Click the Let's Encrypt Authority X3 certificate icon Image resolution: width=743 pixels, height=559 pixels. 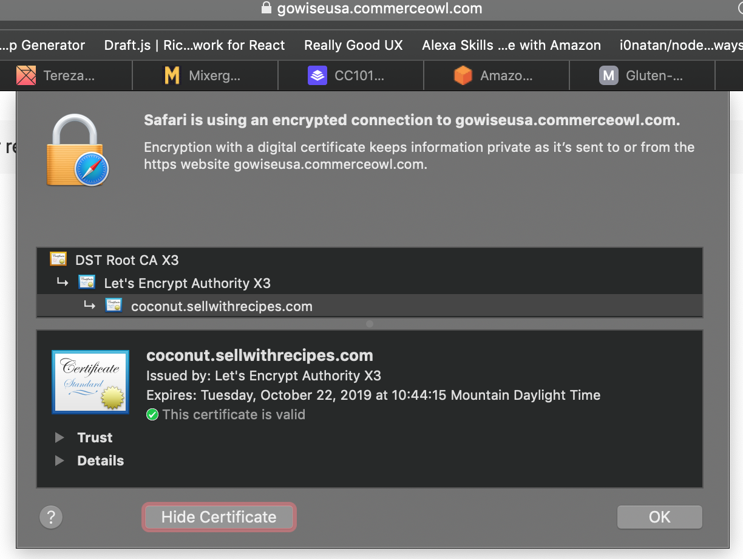[x=87, y=283]
